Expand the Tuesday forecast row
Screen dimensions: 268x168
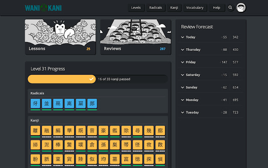pyautogui.click(x=183, y=112)
